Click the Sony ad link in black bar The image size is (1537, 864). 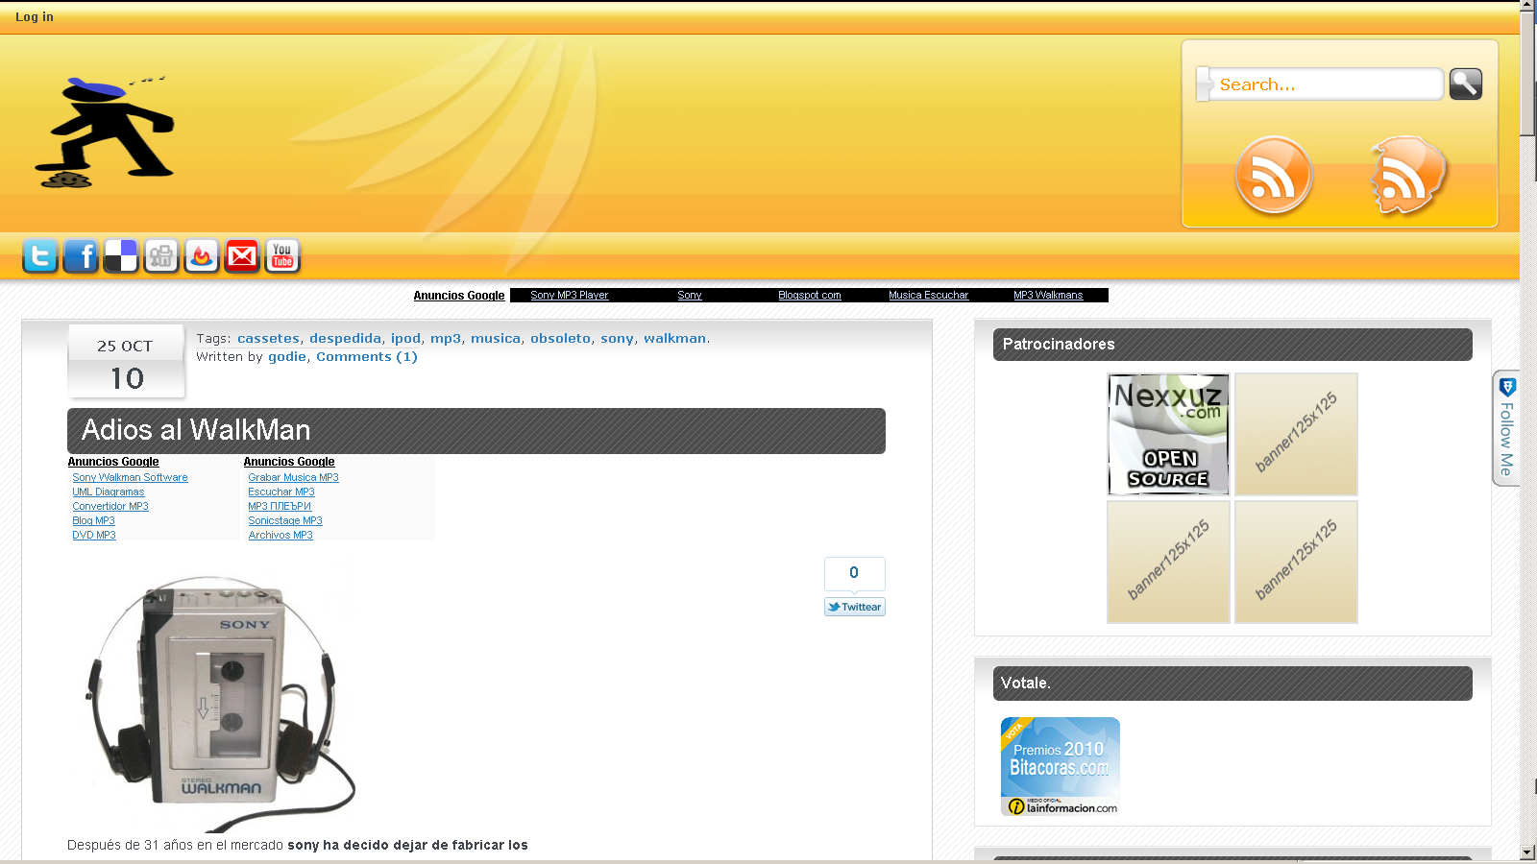click(690, 296)
